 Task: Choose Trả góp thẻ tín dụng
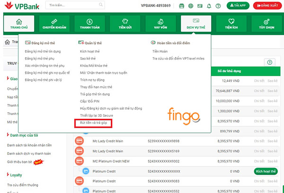tap(95, 94)
